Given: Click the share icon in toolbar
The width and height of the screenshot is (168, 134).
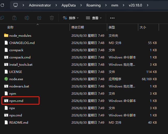Looking at the screenshot, I should (x=39, y=18).
